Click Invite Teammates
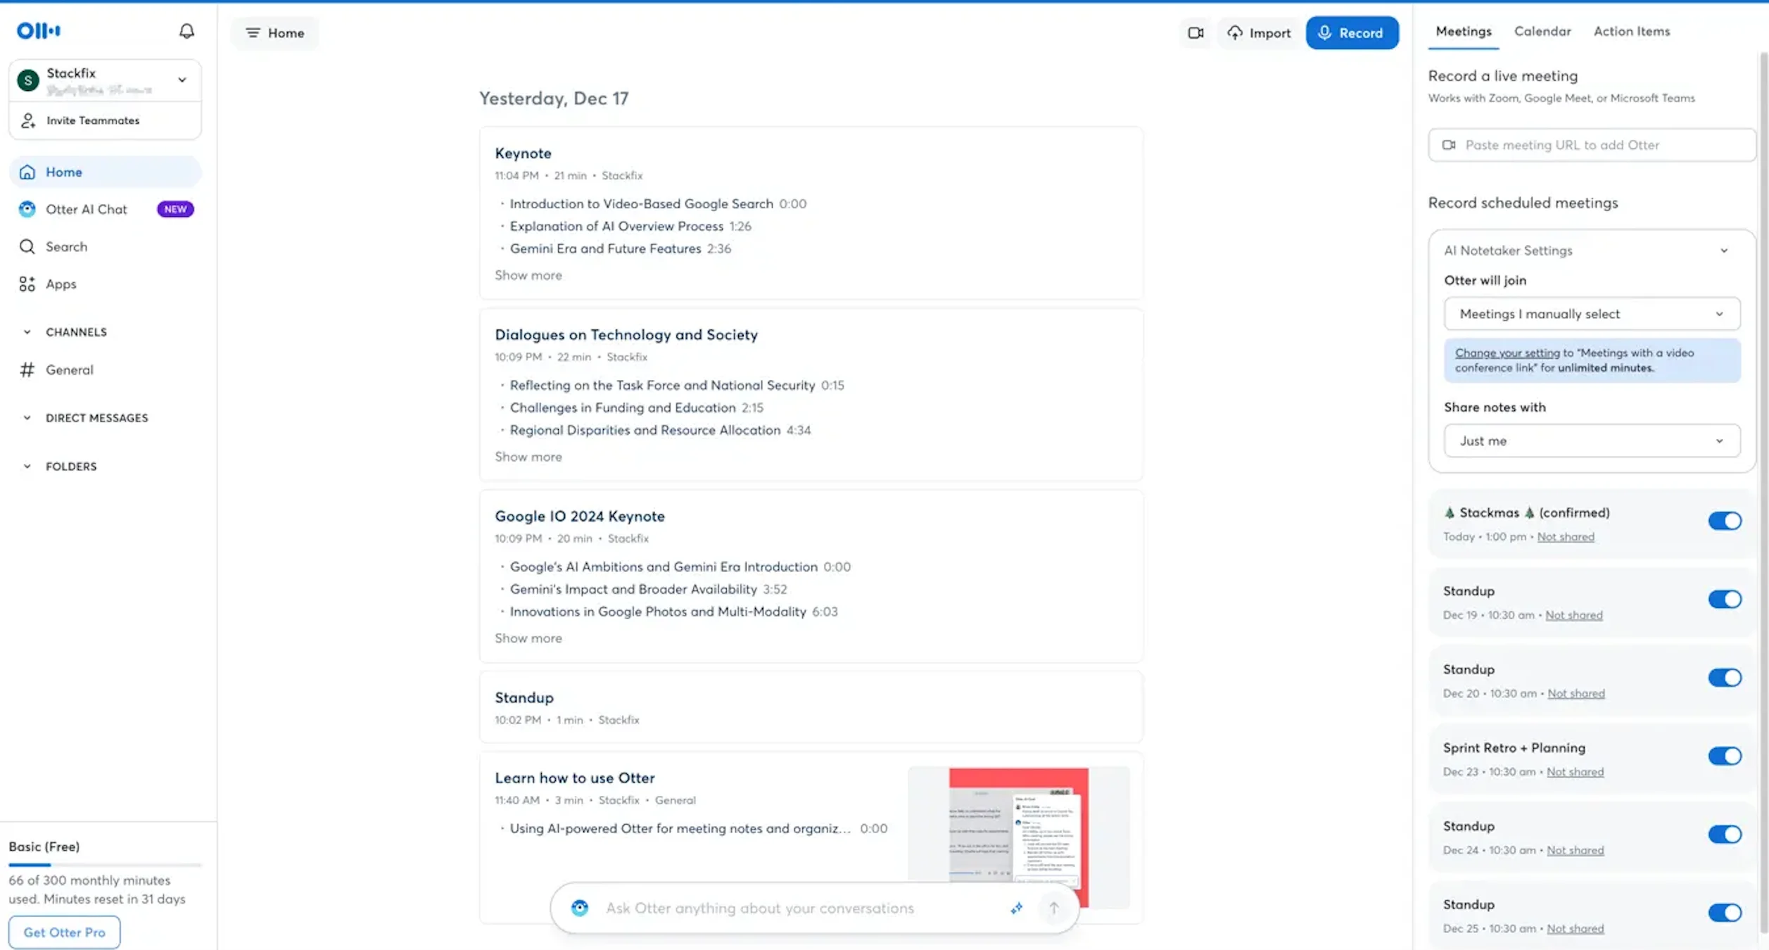Screen dimensions: 1769x950 pyautogui.click(x=106, y=120)
